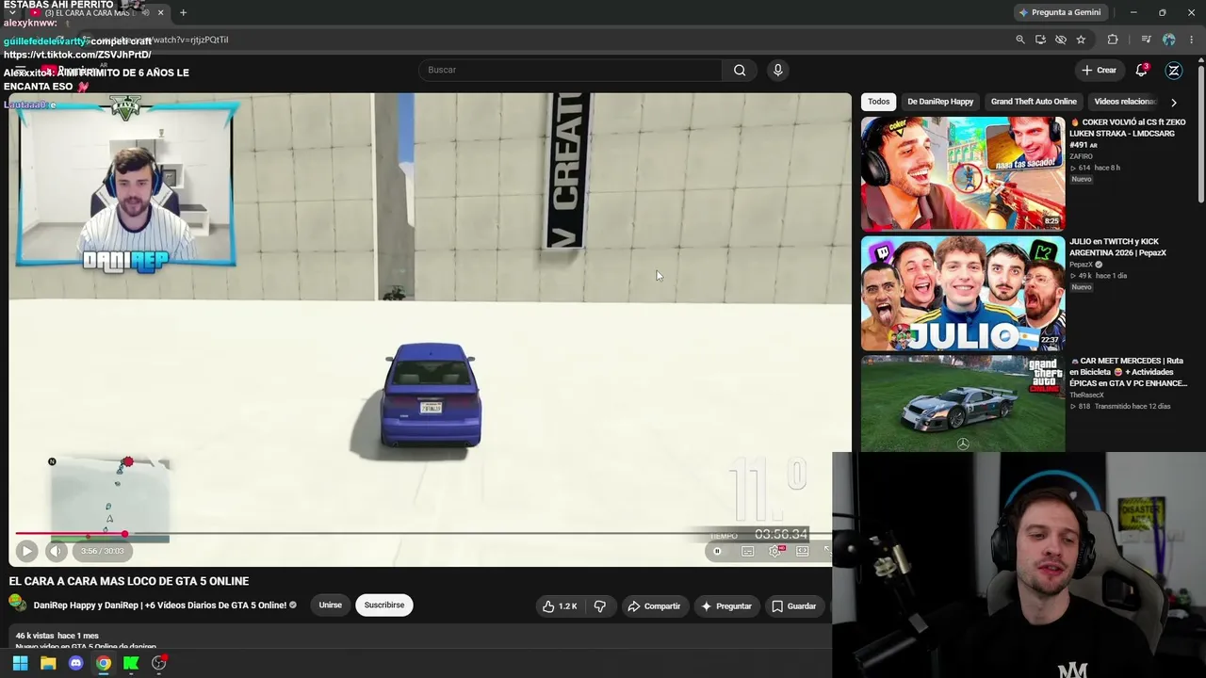Screen dimensions: 1206x678
Task: Open a new Chrome tab
Action: (x=183, y=12)
